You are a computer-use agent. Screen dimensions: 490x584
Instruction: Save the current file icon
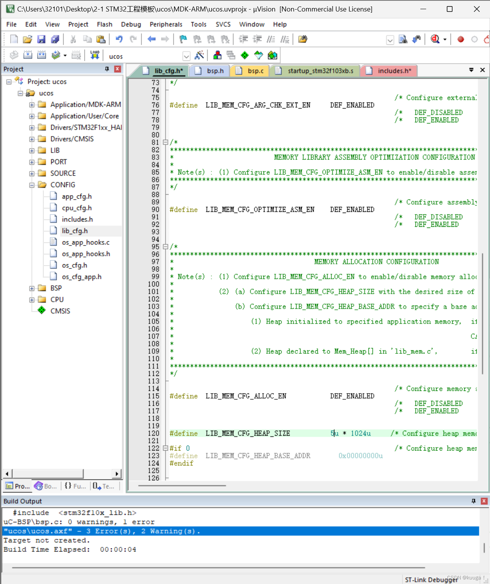click(41, 39)
